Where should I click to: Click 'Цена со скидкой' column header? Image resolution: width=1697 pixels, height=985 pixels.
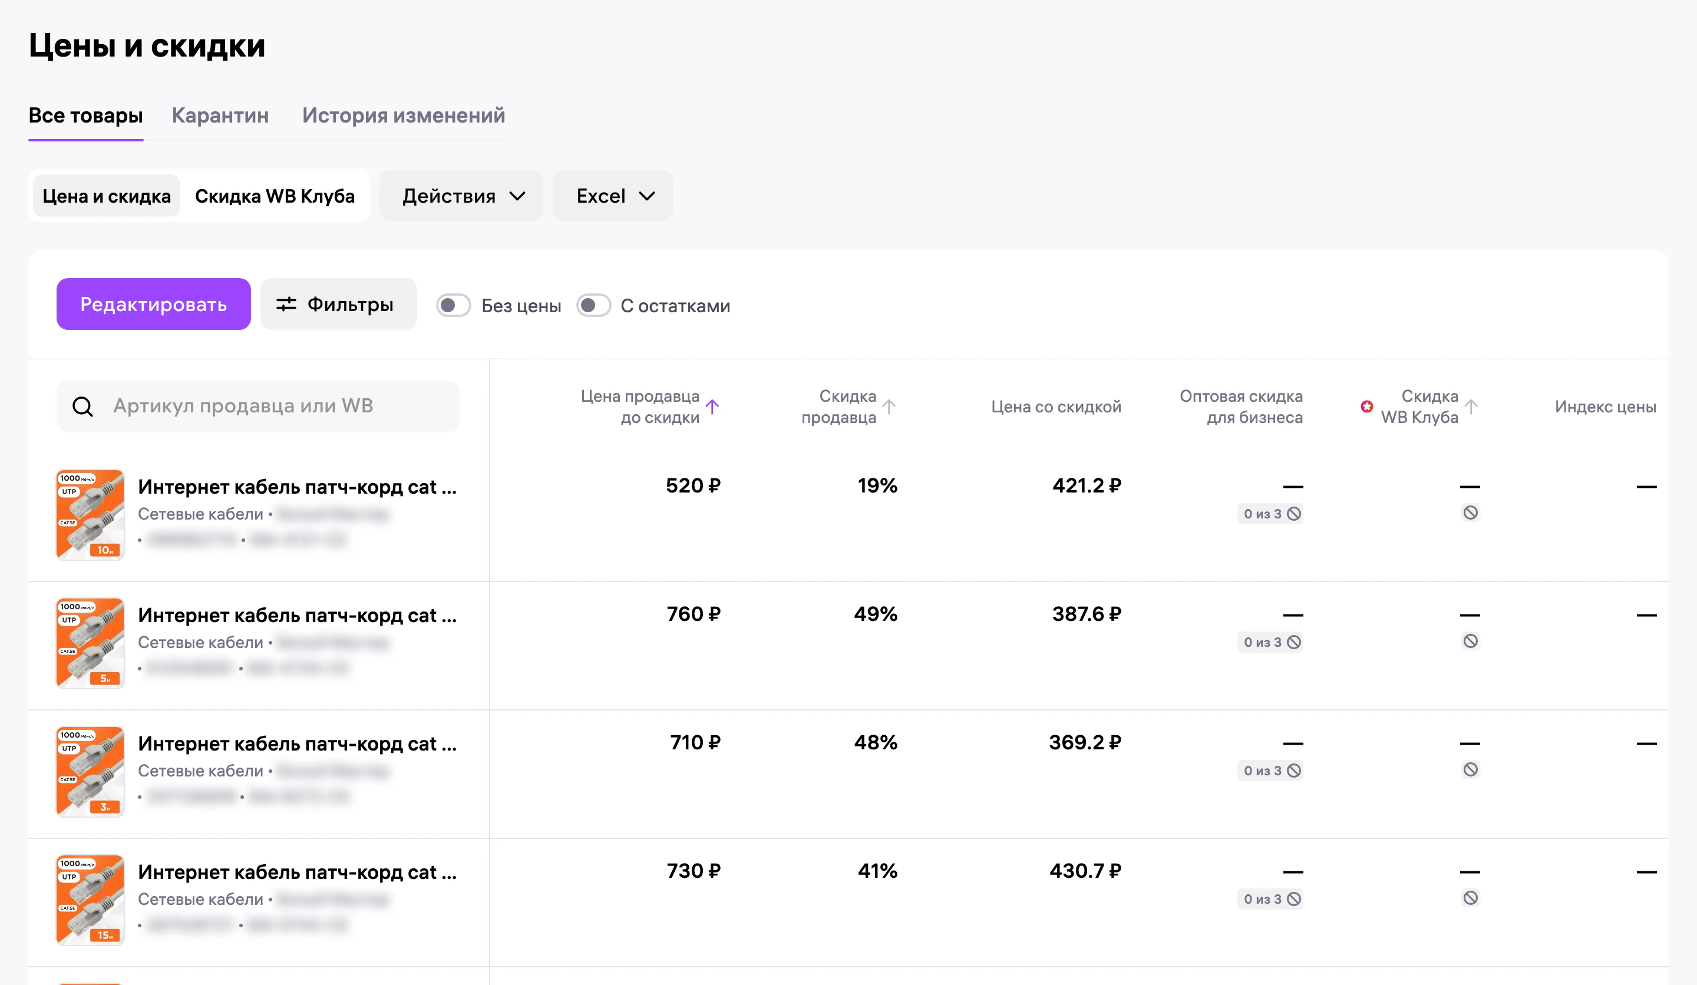click(1056, 406)
